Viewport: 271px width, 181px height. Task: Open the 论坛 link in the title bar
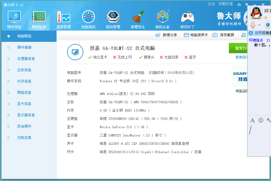(x=211, y=4)
